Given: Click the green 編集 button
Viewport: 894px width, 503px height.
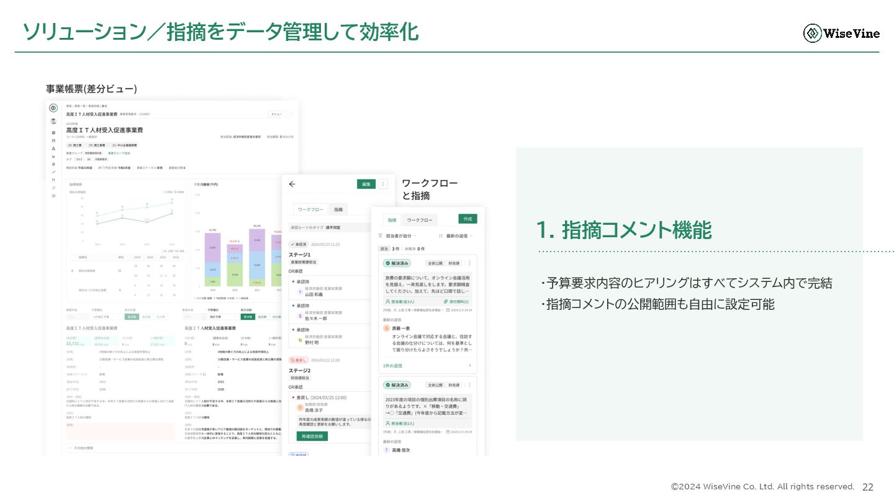Looking at the screenshot, I should [x=366, y=184].
